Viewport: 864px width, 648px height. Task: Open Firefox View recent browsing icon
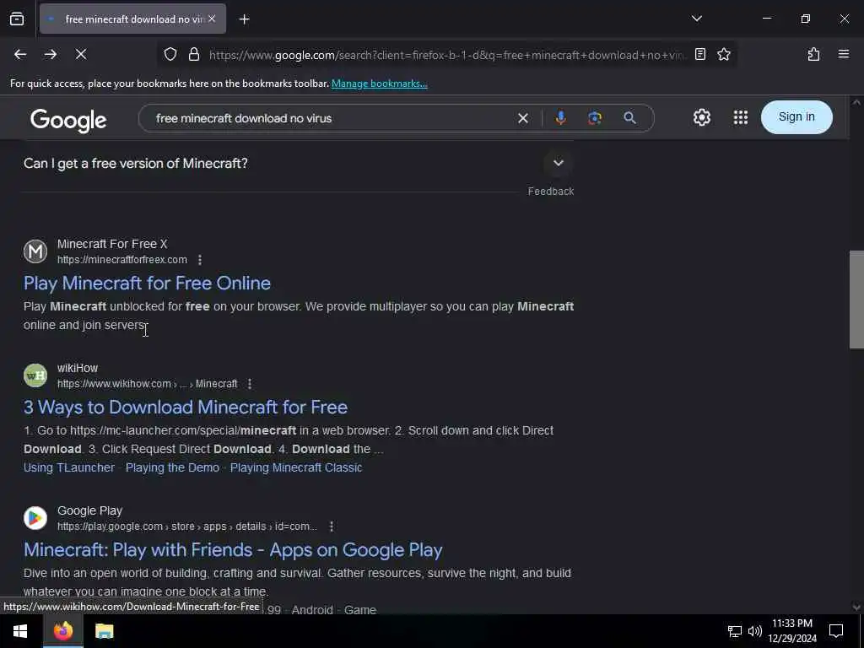(17, 19)
